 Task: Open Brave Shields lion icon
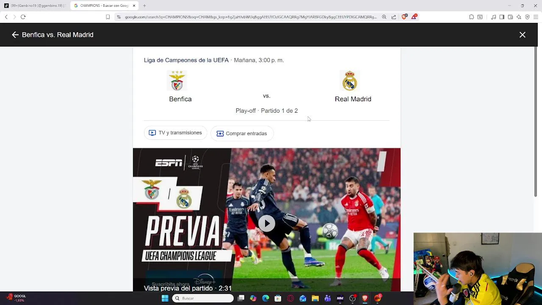tap(404, 17)
